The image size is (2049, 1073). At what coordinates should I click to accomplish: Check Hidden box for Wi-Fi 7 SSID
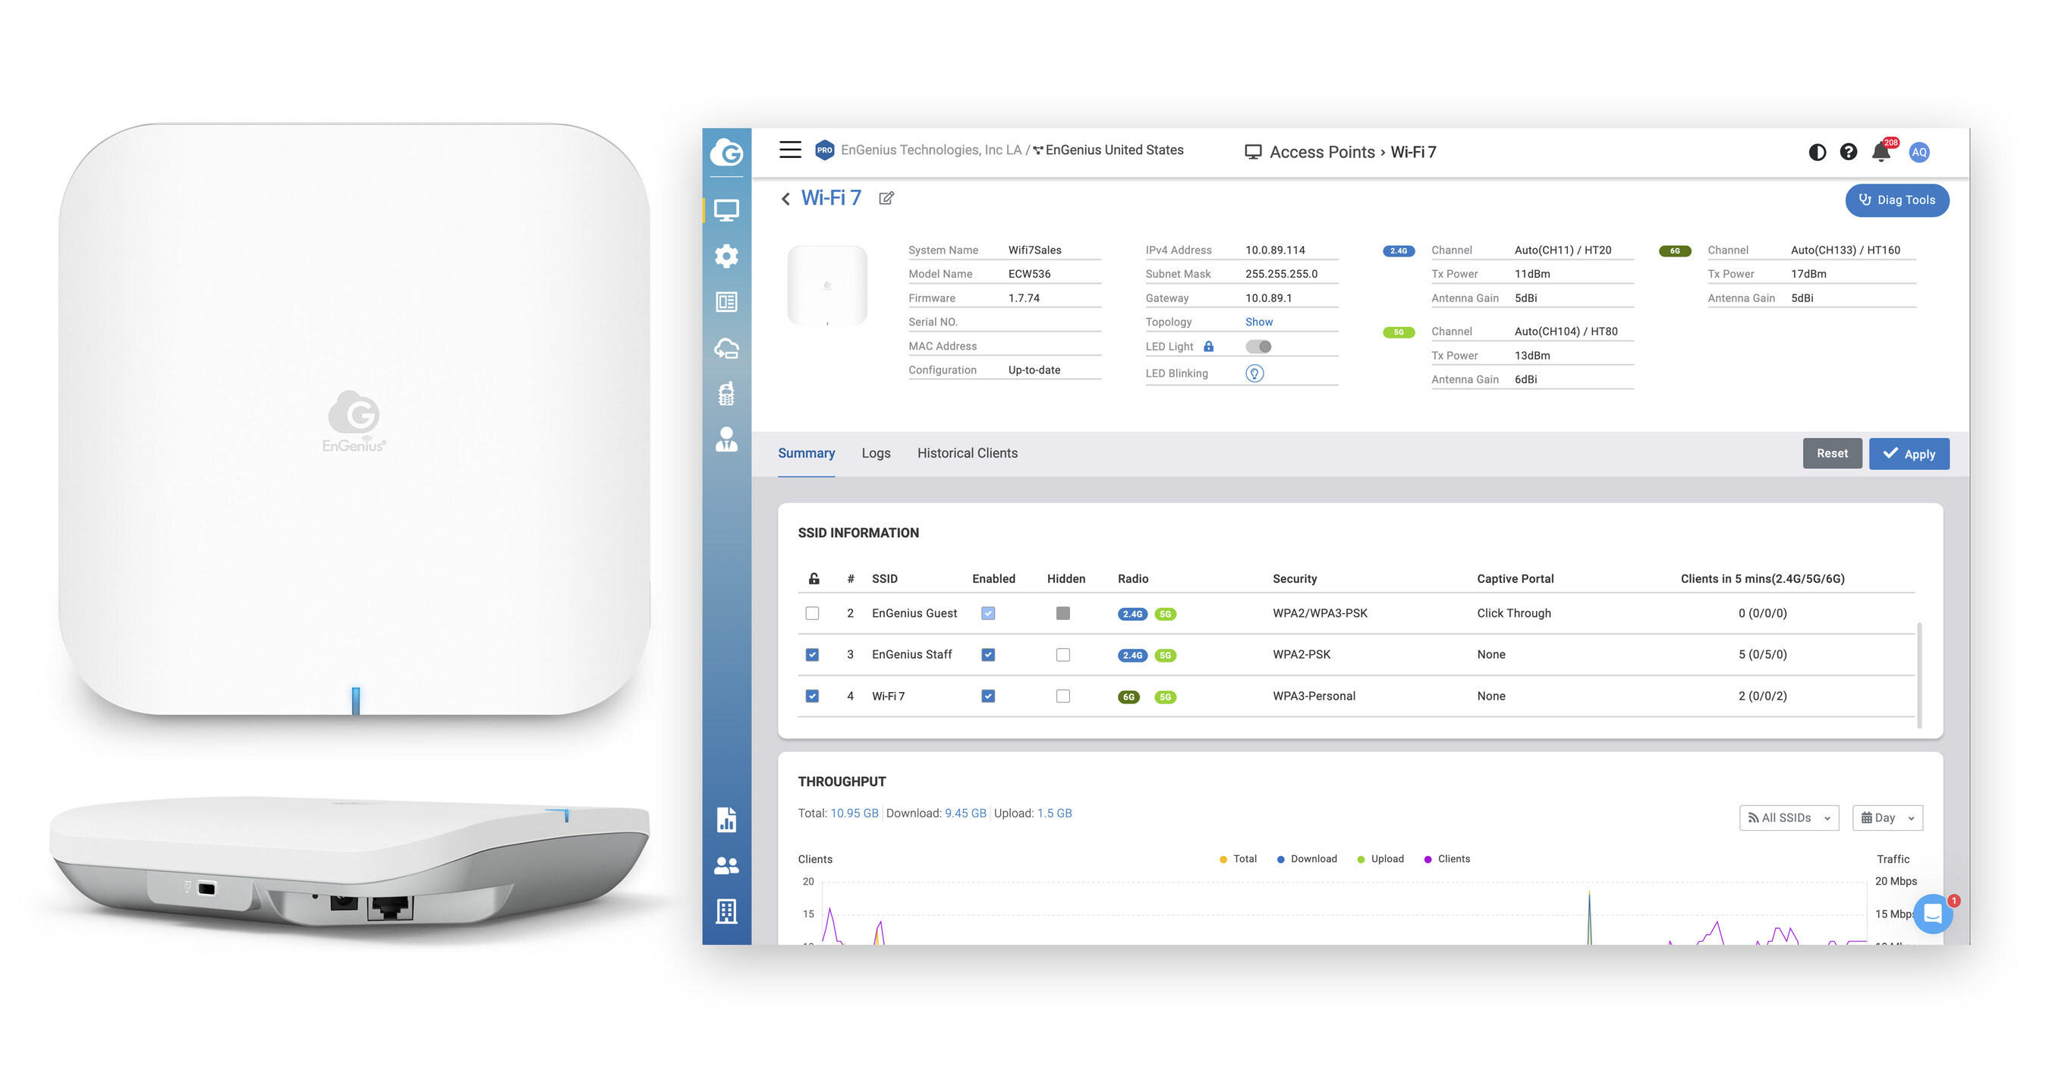[x=1062, y=696]
